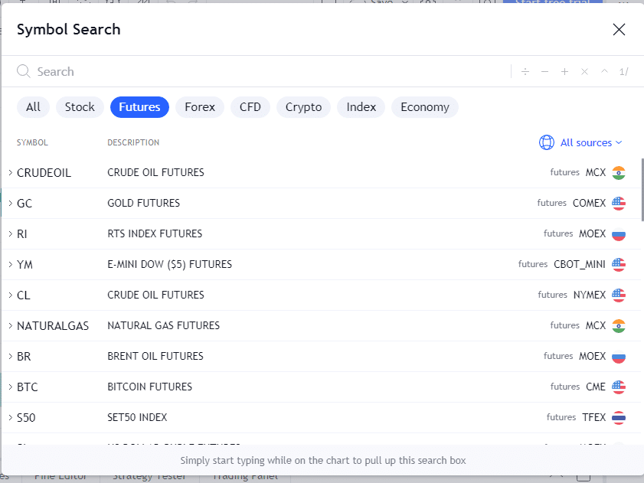Select BRENT OIL FUTURES entry
Screen dimensions: 644x483
[155, 356]
